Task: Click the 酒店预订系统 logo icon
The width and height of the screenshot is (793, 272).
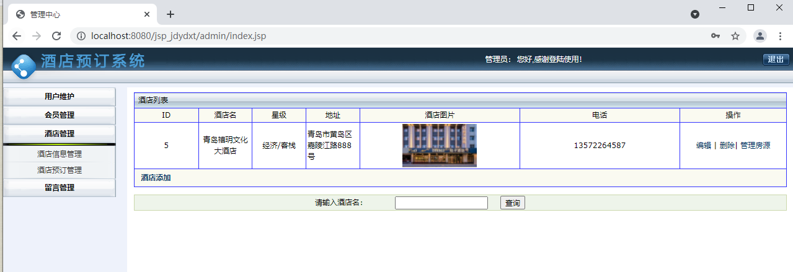Action: [24, 66]
